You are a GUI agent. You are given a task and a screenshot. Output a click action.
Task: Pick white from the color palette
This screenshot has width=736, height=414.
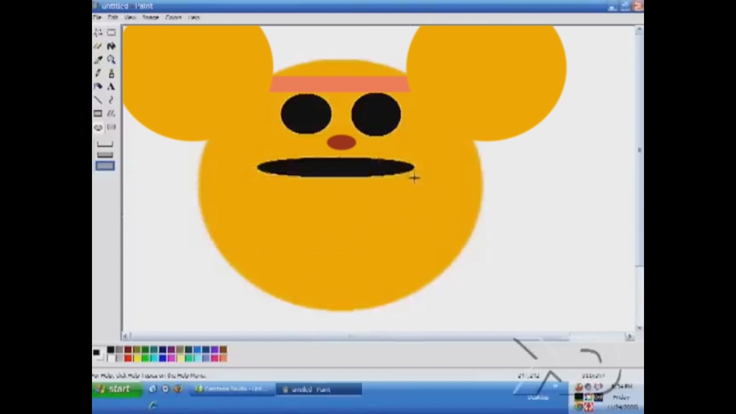click(110, 358)
